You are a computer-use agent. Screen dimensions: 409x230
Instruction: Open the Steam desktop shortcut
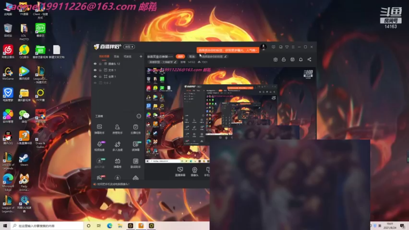click(24, 159)
